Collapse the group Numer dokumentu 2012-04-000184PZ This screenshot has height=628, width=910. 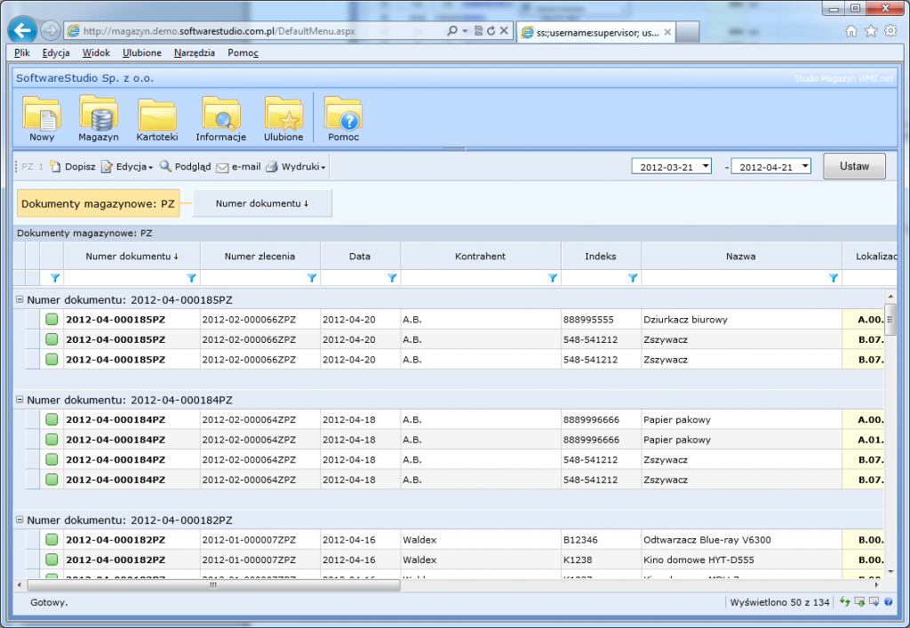(20, 400)
